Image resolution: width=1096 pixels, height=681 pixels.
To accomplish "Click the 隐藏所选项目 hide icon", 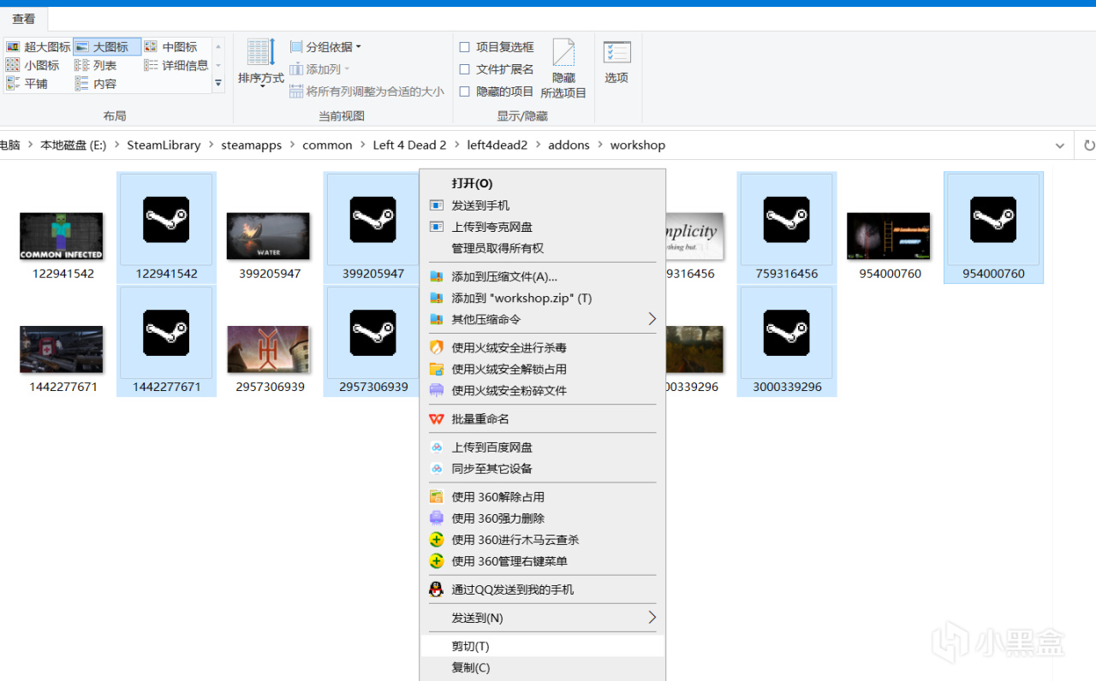I will click(x=563, y=52).
